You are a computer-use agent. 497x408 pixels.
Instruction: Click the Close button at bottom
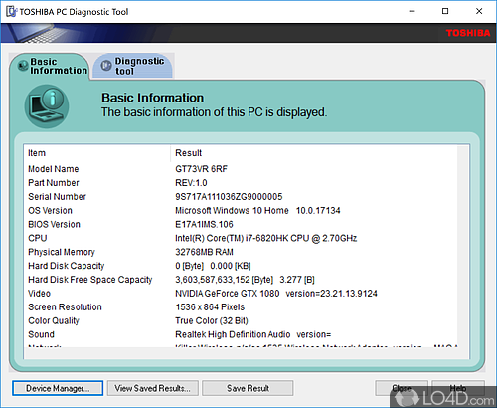[x=402, y=388]
